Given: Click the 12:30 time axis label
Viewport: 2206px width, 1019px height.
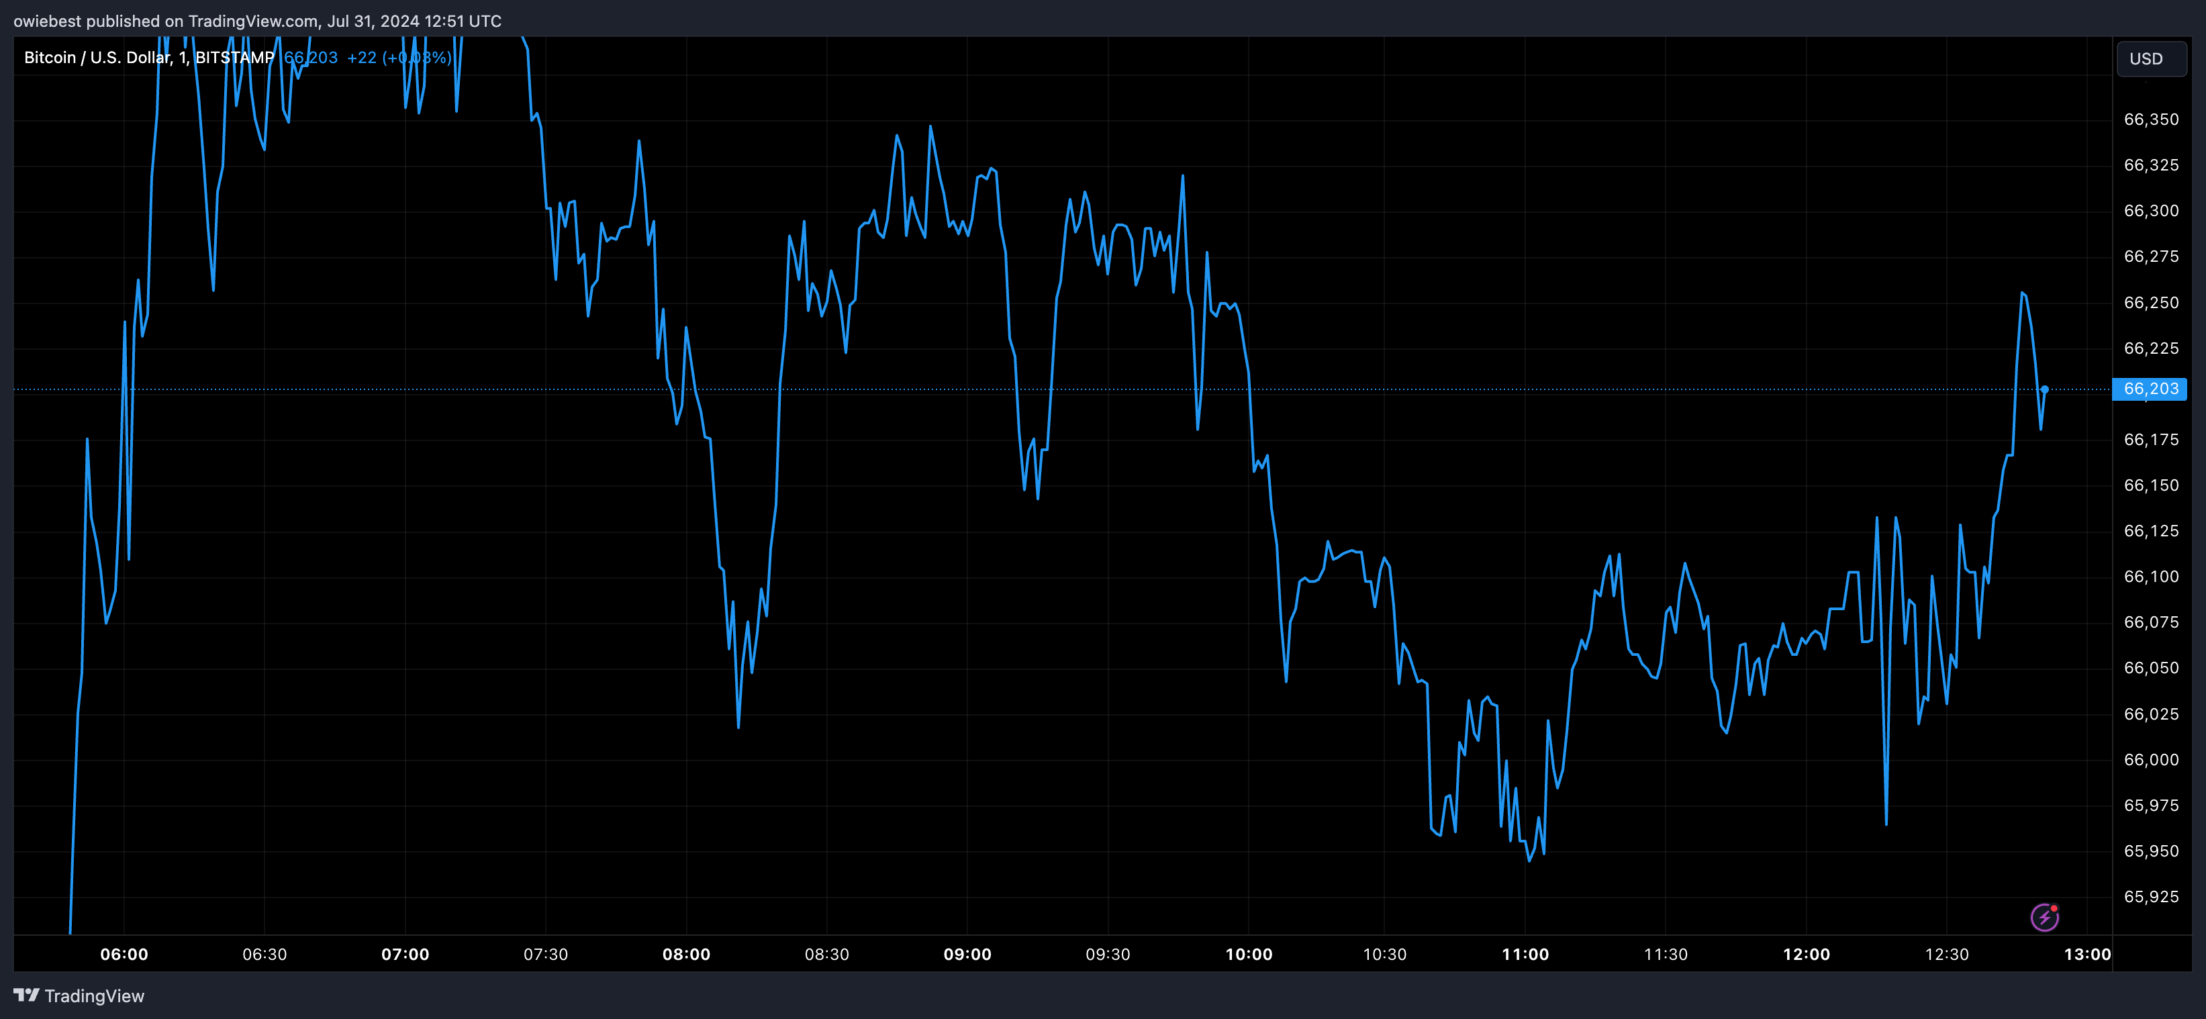Looking at the screenshot, I should pos(1946,954).
